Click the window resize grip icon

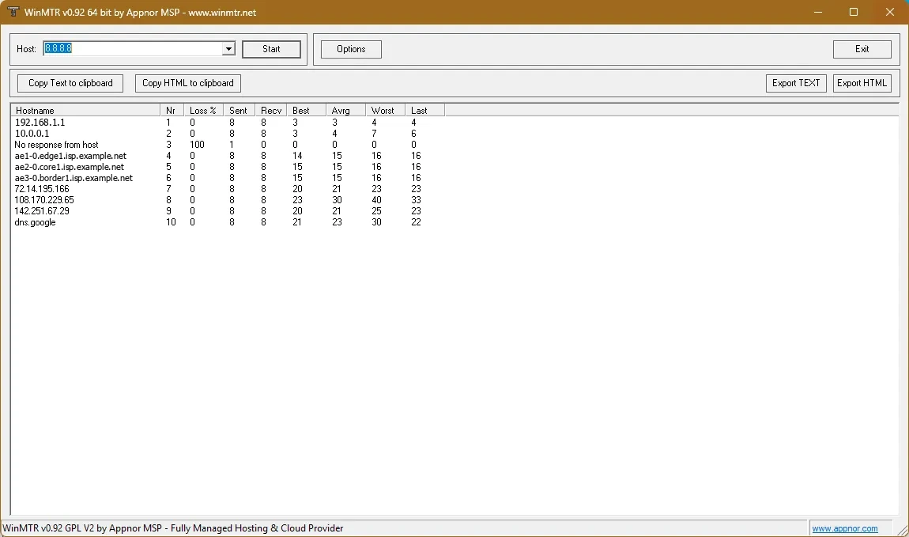click(902, 529)
